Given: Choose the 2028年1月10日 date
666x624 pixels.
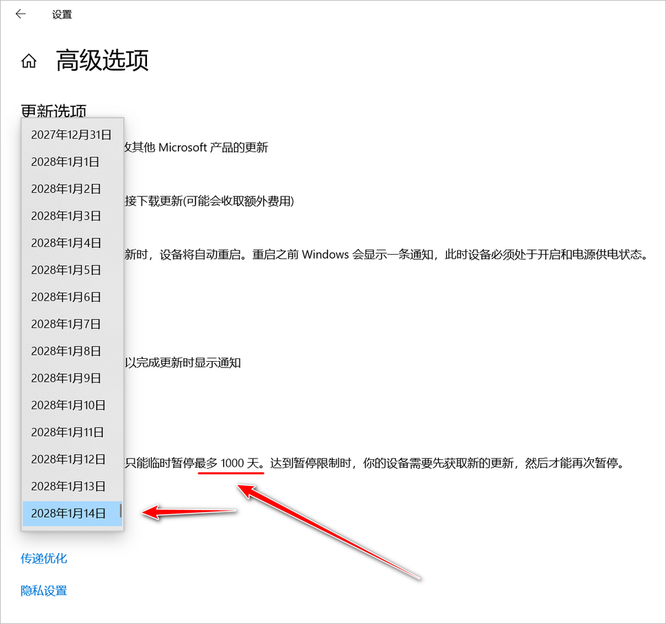Looking at the screenshot, I should (x=69, y=405).
